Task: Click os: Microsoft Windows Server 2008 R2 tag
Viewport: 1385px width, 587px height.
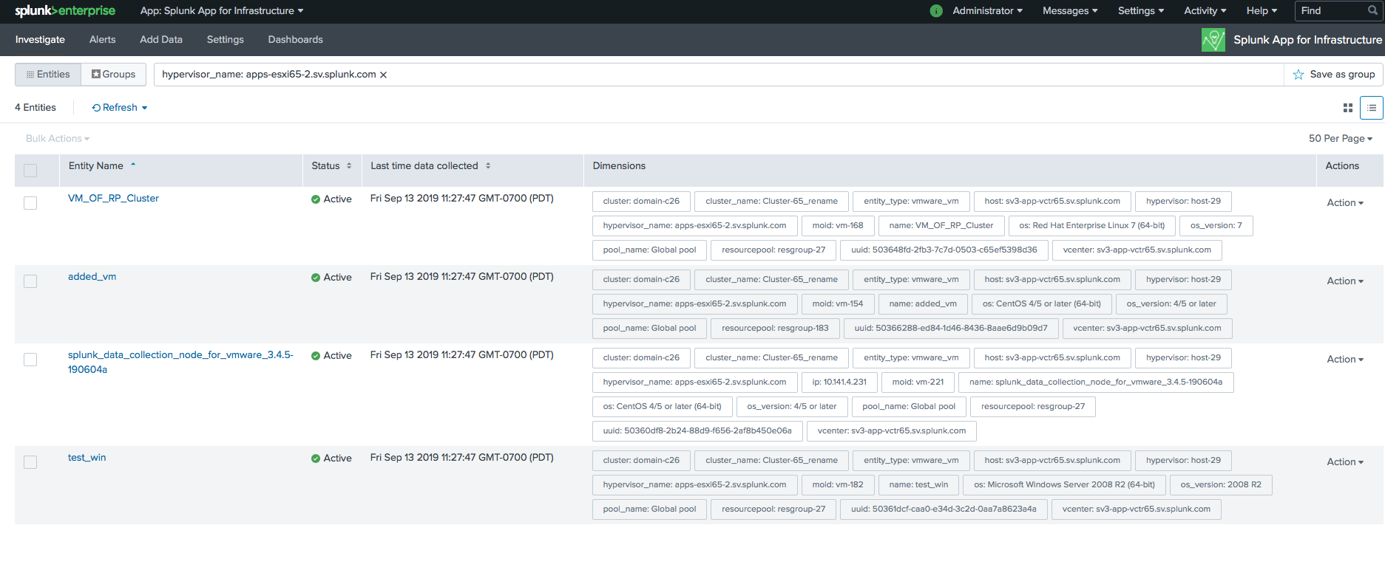Action: click(x=1064, y=485)
